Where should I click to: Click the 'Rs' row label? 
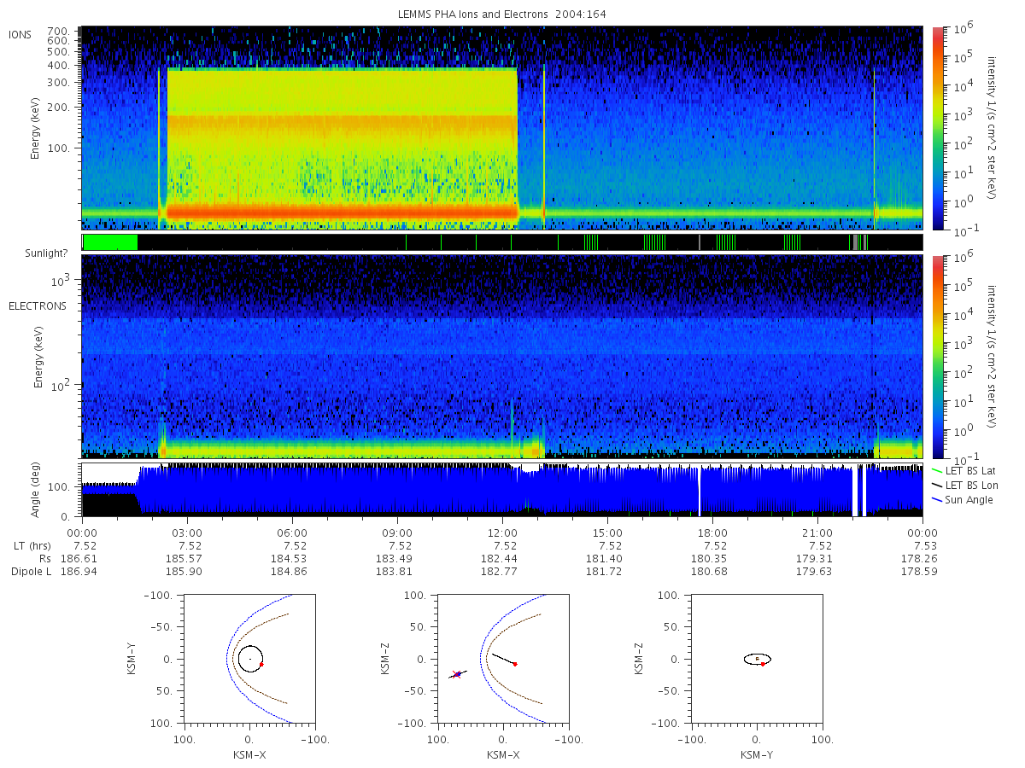[x=45, y=558]
